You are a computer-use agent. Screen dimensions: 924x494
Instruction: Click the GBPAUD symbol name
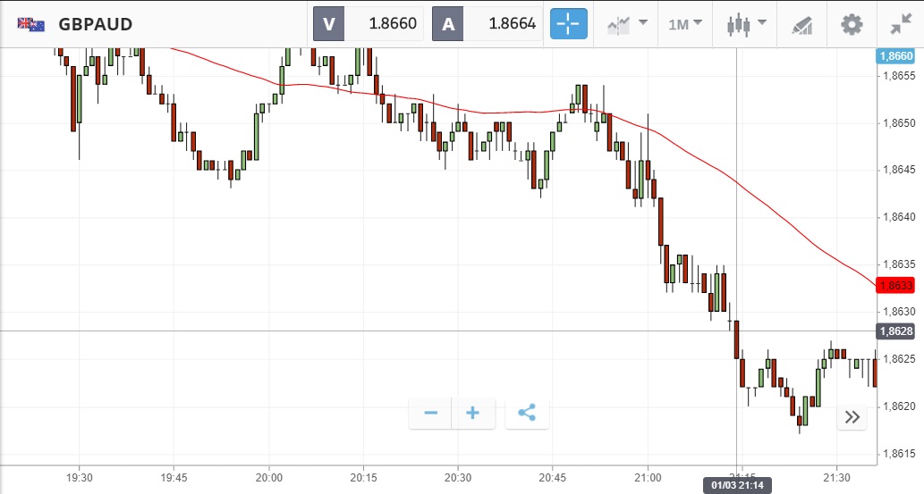(95, 24)
